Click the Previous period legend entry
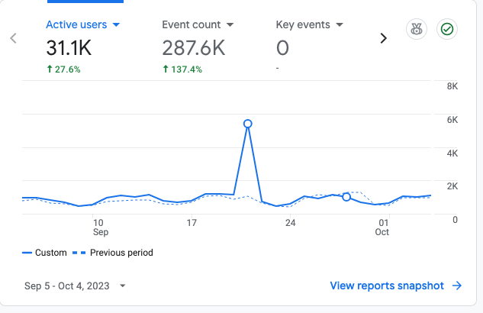This screenshot has height=313, width=483. click(x=113, y=253)
